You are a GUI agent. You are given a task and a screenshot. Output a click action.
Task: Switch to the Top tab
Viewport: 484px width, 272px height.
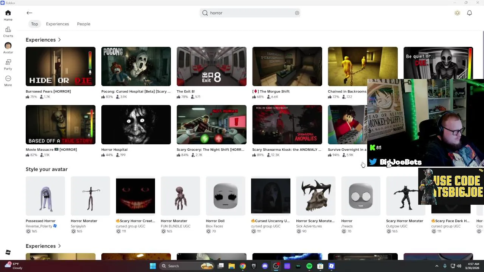[x=34, y=24]
